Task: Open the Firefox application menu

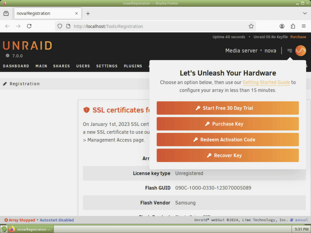Action: pos(304,26)
